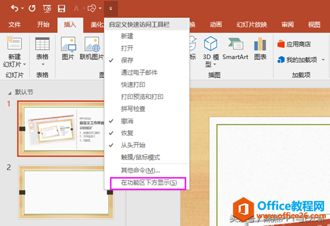Select slide 2 thumbnail
The image size is (330, 226).
[x=66, y=192]
